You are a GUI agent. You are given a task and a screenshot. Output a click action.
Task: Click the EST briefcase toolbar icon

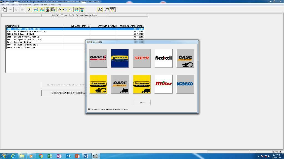[x=4, y=10]
